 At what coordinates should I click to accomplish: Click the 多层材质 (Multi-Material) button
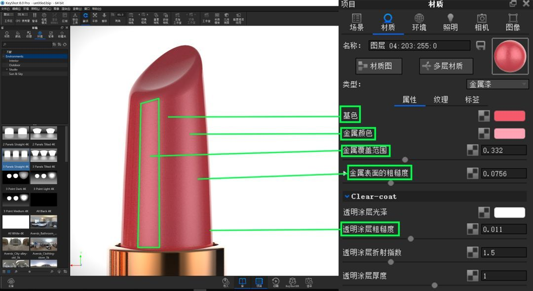coord(446,66)
